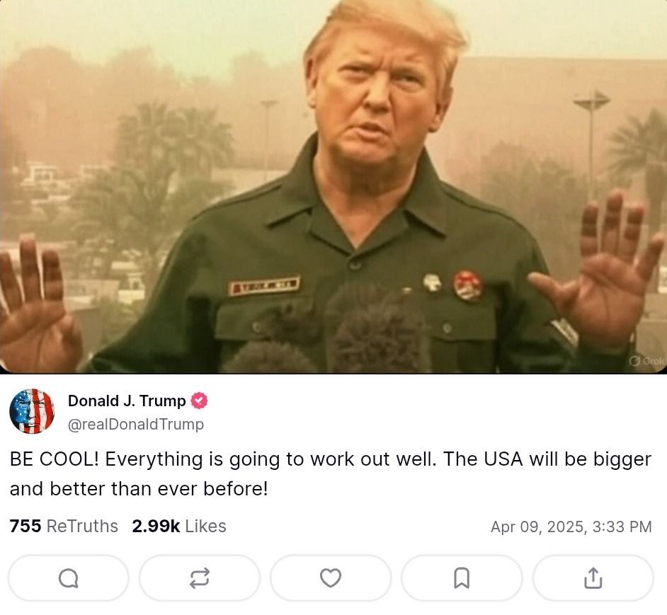
Task: Open the Donald J. Trump display name
Action: pos(127,401)
